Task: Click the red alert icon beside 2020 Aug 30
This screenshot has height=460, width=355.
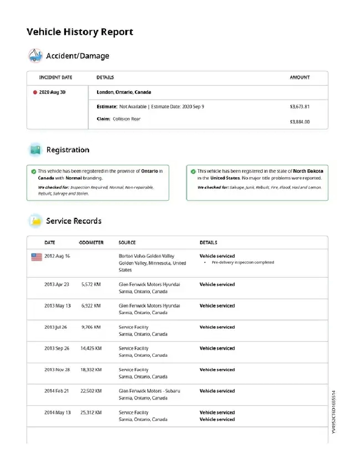Action: tap(35, 92)
